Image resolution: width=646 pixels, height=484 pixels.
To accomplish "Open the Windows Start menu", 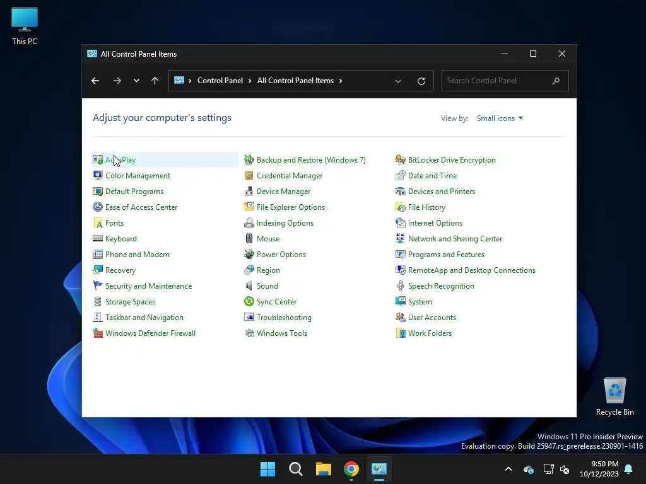I will (x=267, y=469).
